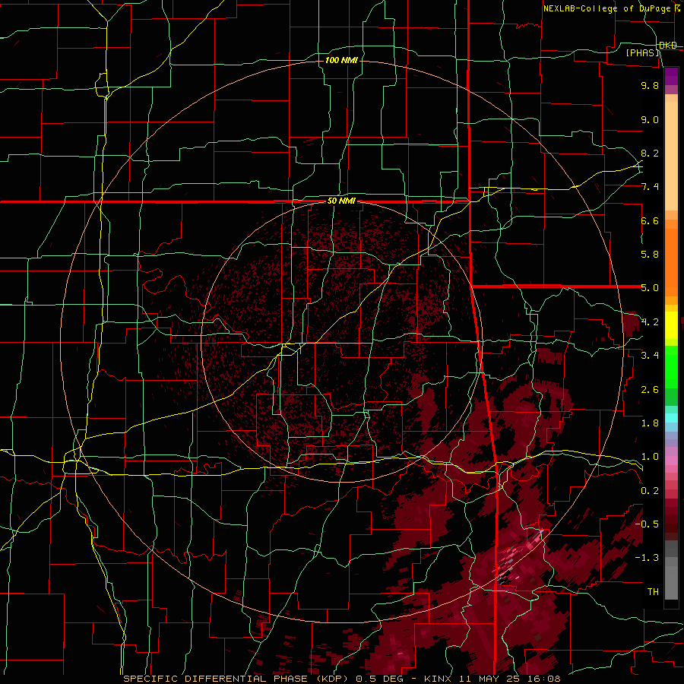The height and width of the screenshot is (684, 684).
Task: Click the 3.4 value on the color scale
Action: [650, 356]
